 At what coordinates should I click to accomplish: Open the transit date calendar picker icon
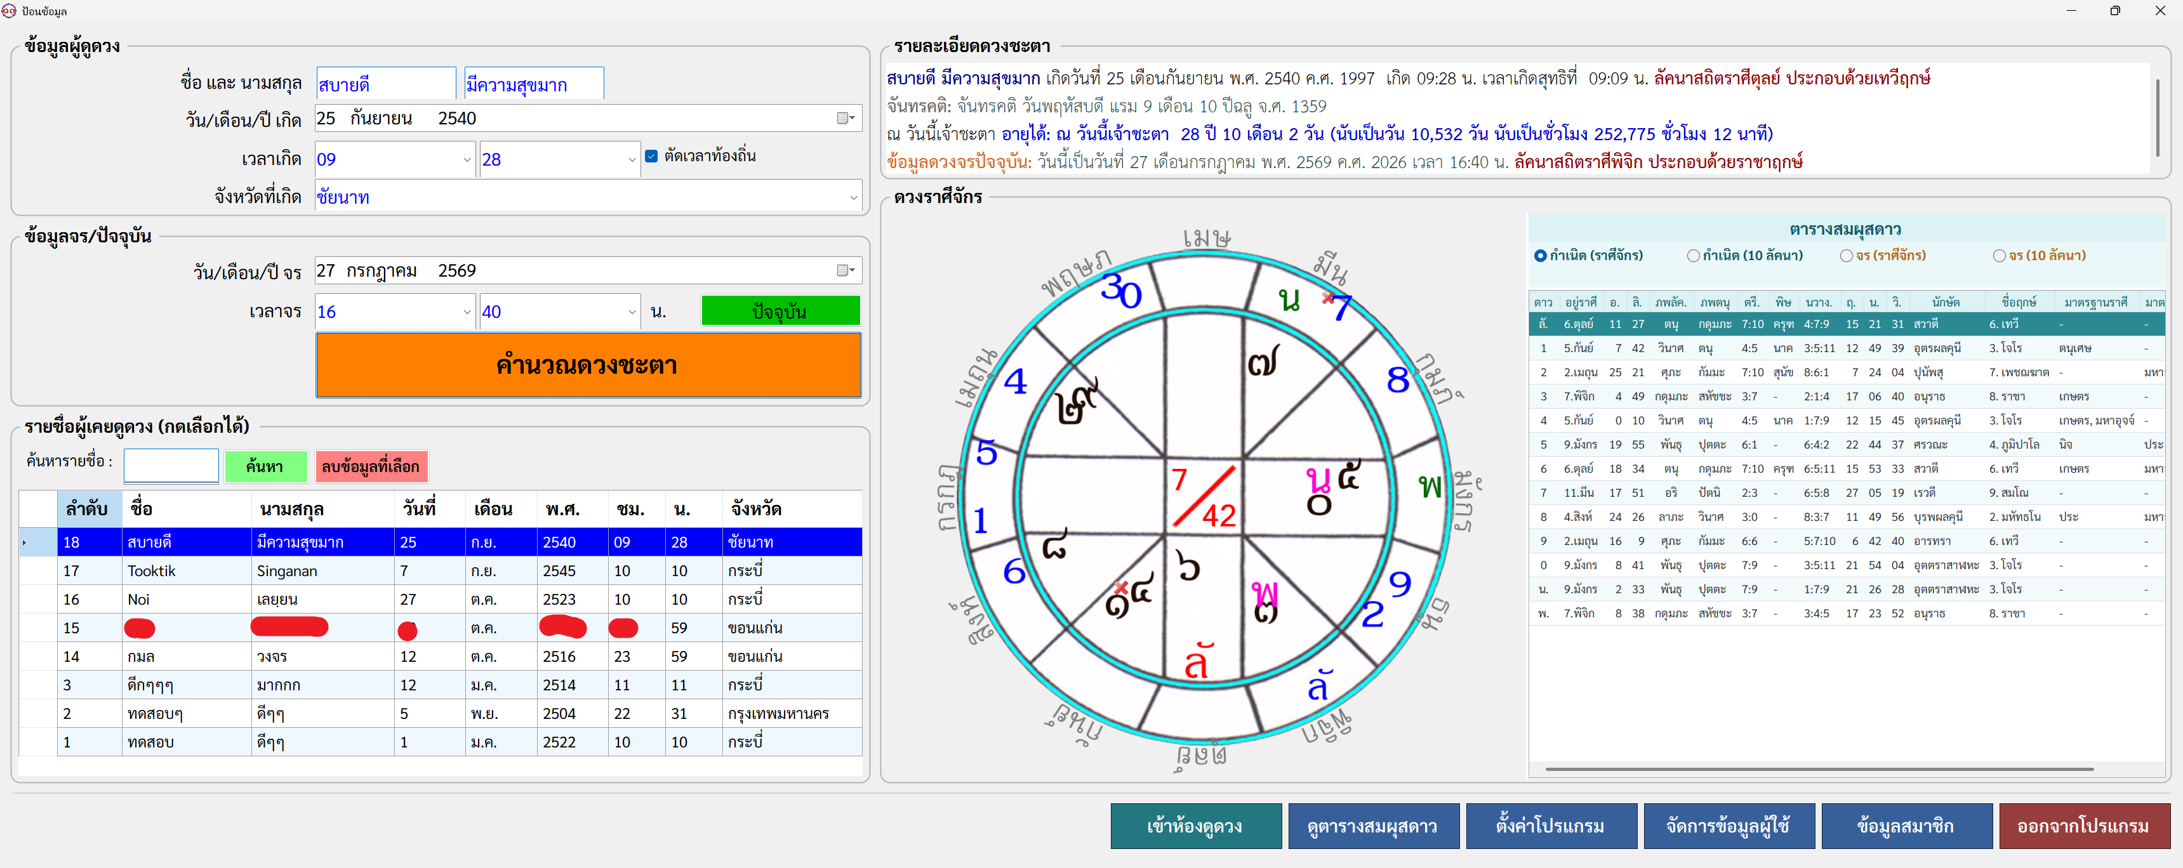[845, 271]
